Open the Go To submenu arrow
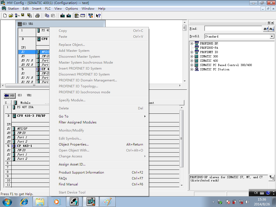The image size is (276, 207). (145, 116)
